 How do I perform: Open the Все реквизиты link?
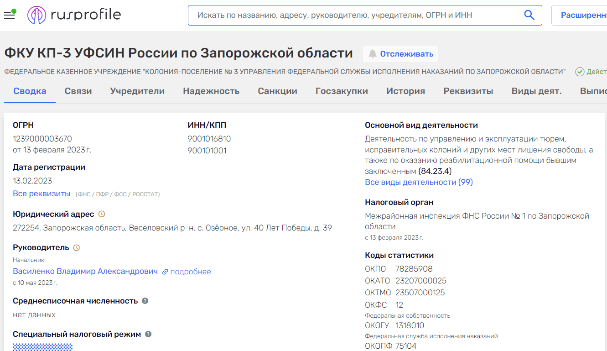pos(41,193)
